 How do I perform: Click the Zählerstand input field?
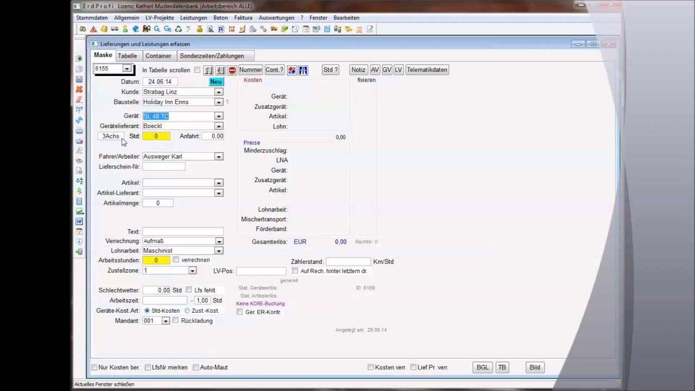click(348, 262)
